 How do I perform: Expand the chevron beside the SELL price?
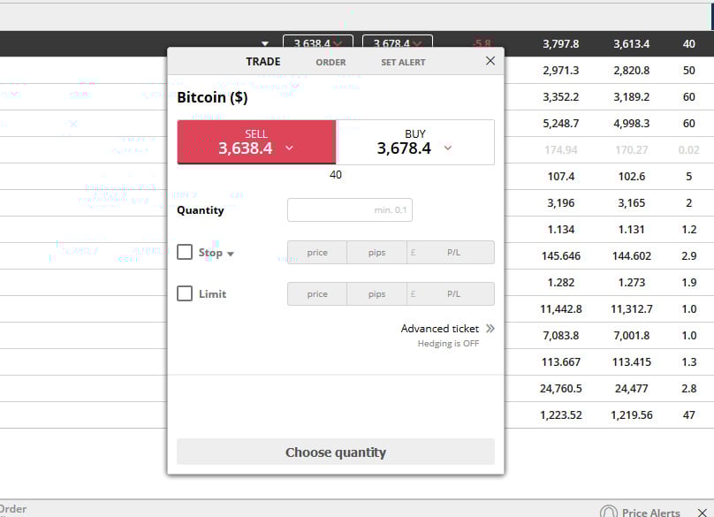[289, 148]
